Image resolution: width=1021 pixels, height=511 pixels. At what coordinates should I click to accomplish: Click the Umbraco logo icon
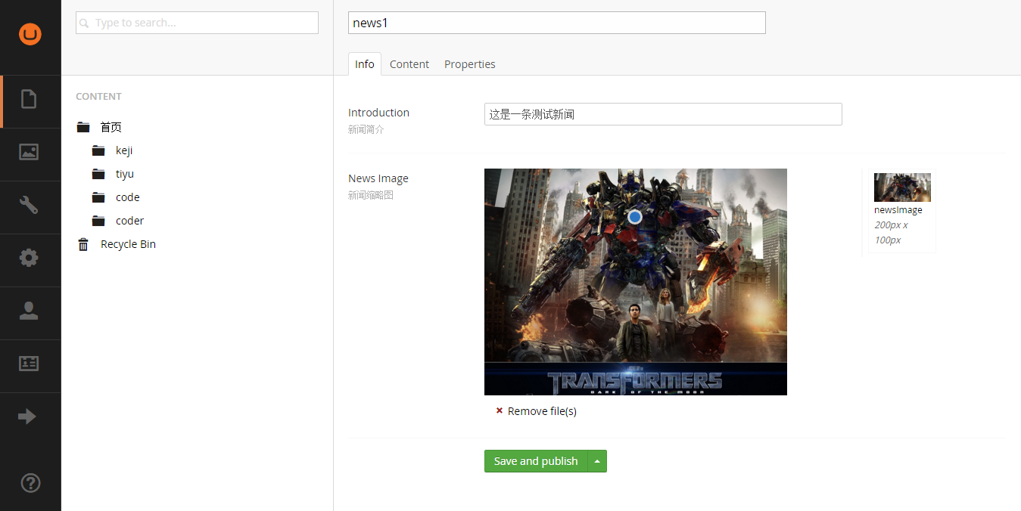(x=30, y=34)
